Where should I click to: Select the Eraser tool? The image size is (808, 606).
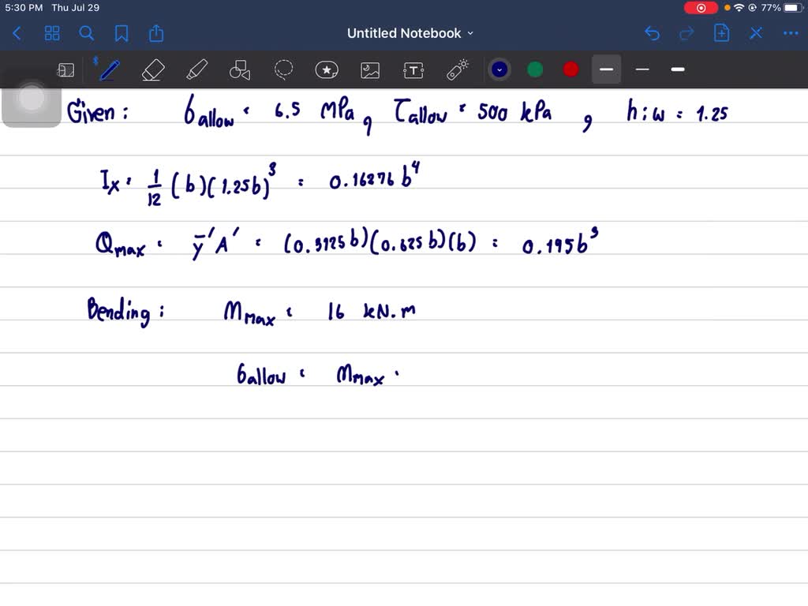pos(152,69)
